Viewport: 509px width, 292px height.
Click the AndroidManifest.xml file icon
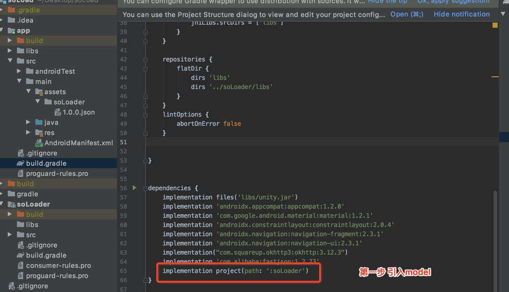point(39,143)
